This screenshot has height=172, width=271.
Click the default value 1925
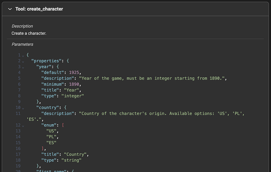click(x=74, y=73)
